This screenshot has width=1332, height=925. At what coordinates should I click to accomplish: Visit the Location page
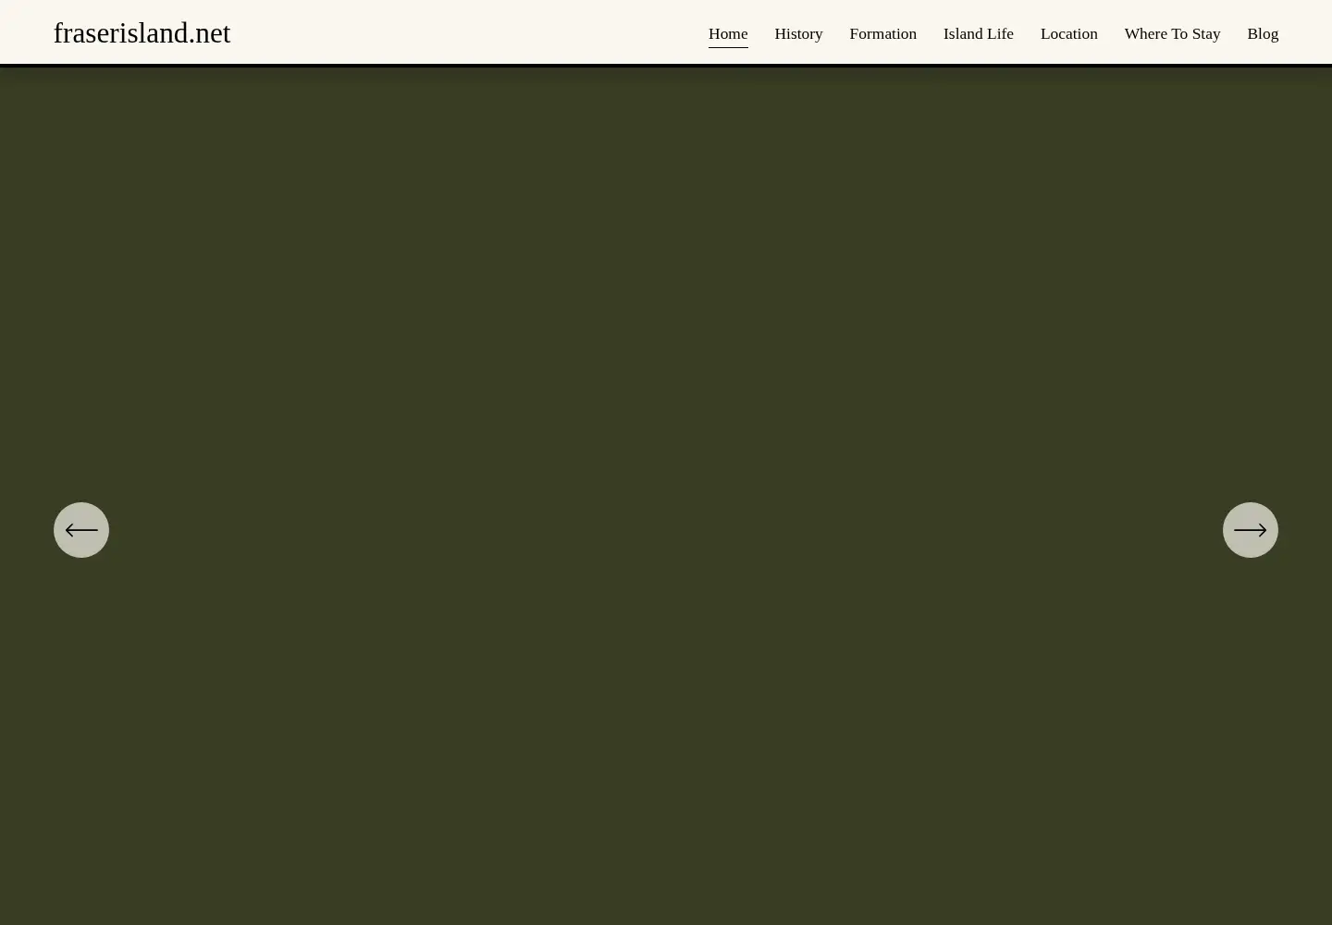[1068, 33]
